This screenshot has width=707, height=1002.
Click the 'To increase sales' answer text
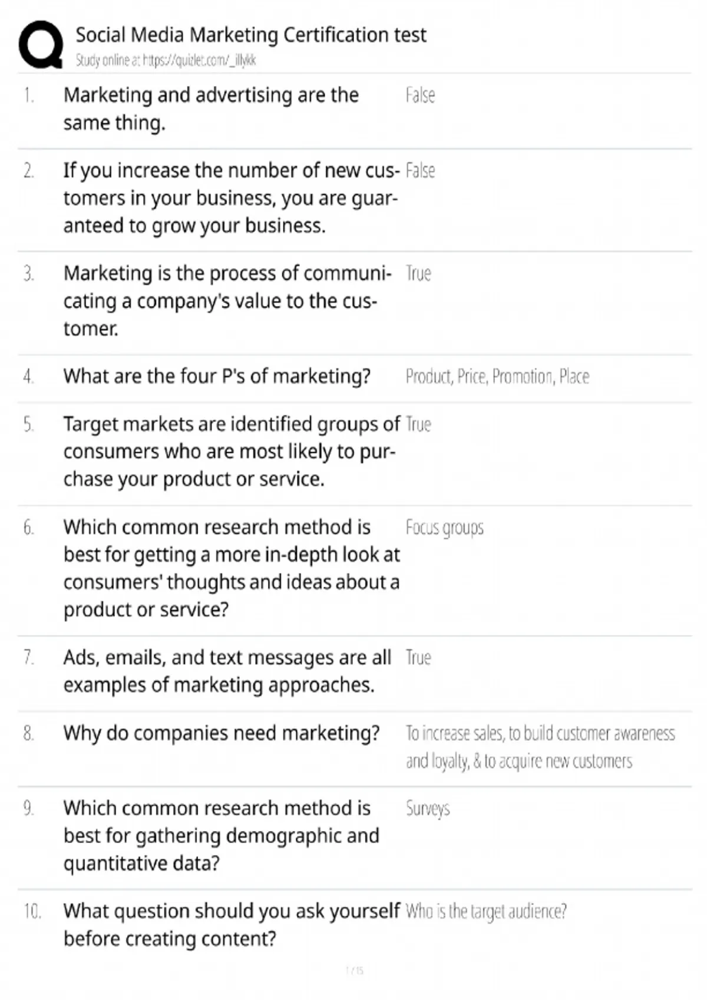pyautogui.click(x=540, y=747)
